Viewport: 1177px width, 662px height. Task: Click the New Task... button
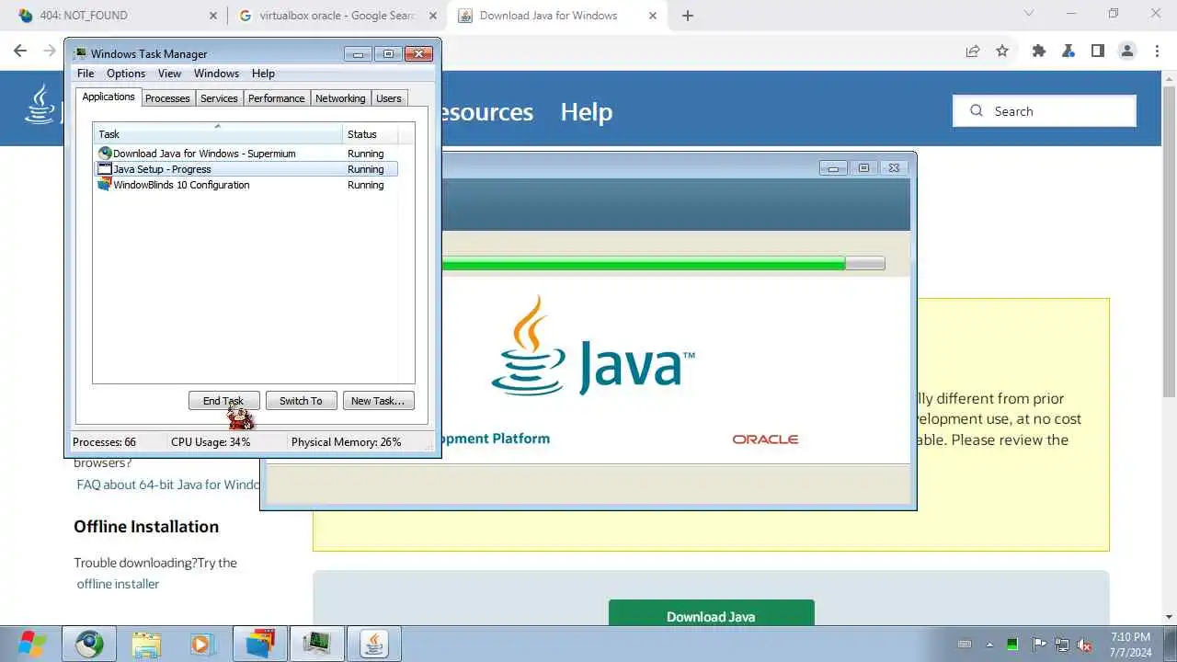pyautogui.click(x=378, y=401)
